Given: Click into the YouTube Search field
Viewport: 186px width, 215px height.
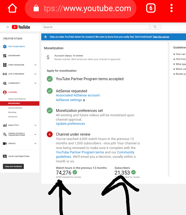Looking at the screenshot, I should [96, 27].
